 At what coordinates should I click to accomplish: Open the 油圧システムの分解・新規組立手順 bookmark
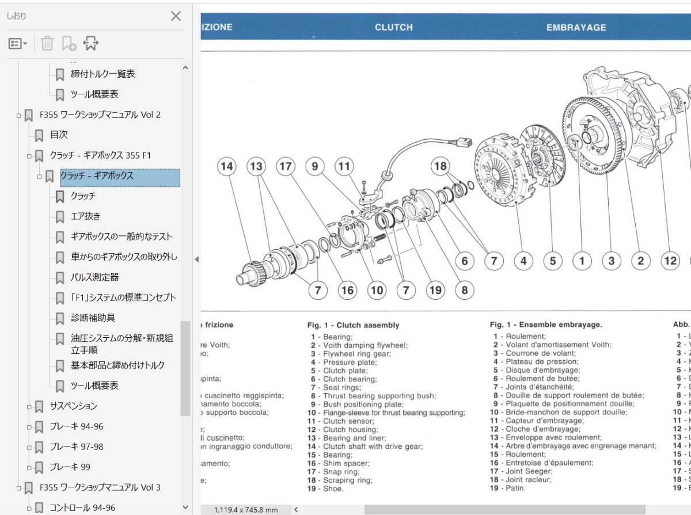click(x=122, y=344)
